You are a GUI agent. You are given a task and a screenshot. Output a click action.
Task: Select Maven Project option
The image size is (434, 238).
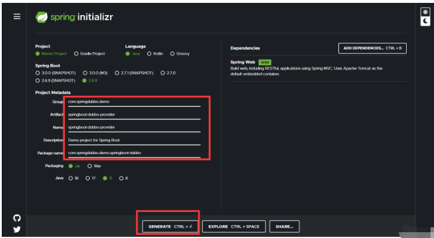coord(51,54)
